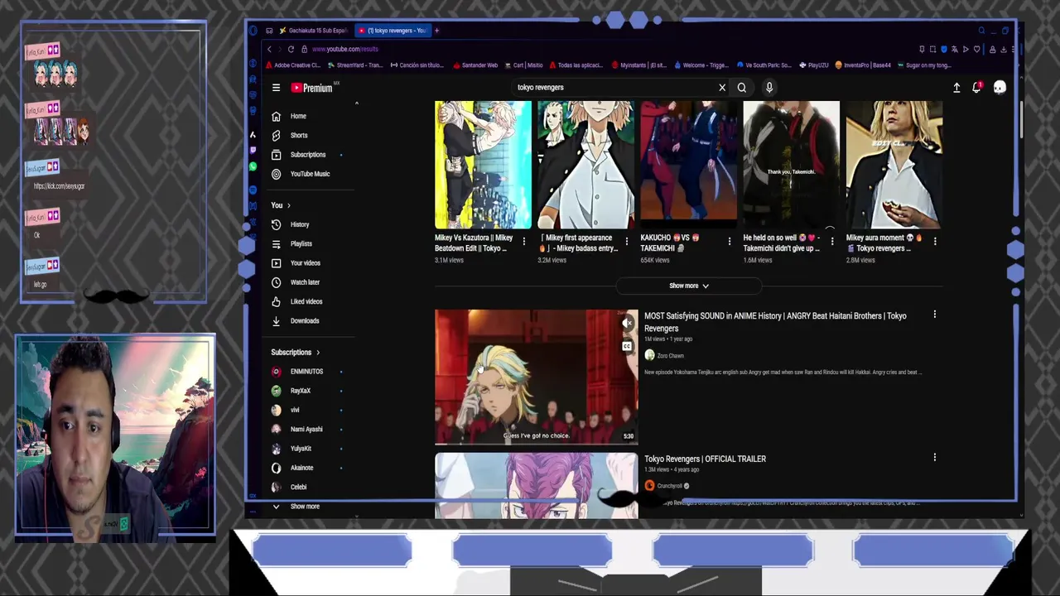The width and height of the screenshot is (1060, 596).
Task: Open options for Mikey aura moment short
Action: pyautogui.click(x=935, y=241)
